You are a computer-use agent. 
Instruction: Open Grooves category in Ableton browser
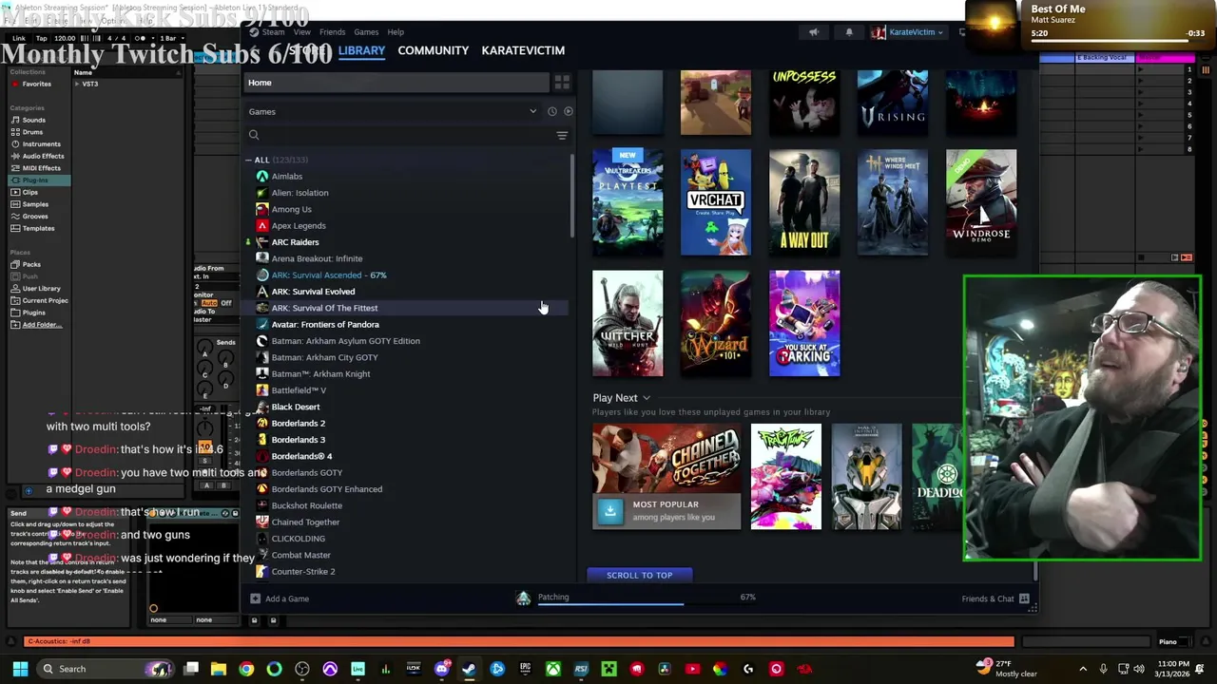pyautogui.click(x=35, y=217)
